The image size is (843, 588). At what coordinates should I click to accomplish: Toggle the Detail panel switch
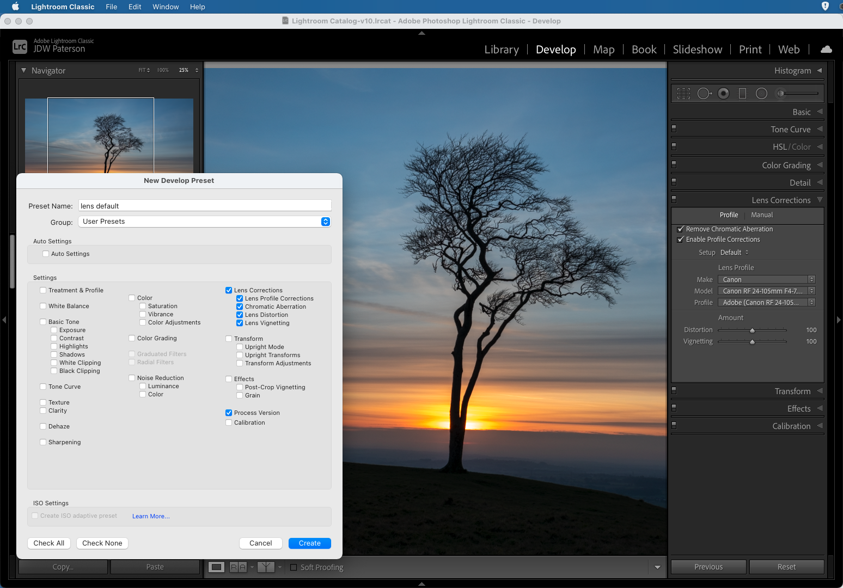[674, 181]
